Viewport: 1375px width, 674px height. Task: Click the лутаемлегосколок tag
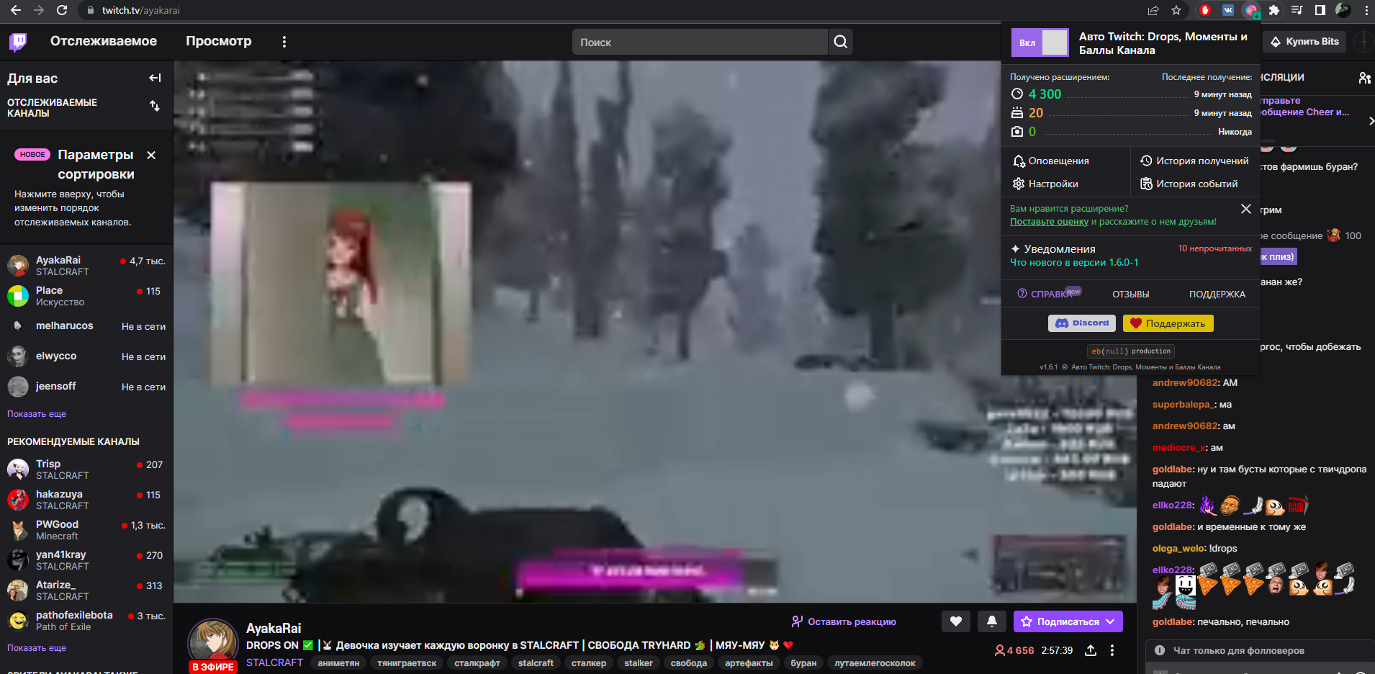pyautogui.click(x=875, y=663)
